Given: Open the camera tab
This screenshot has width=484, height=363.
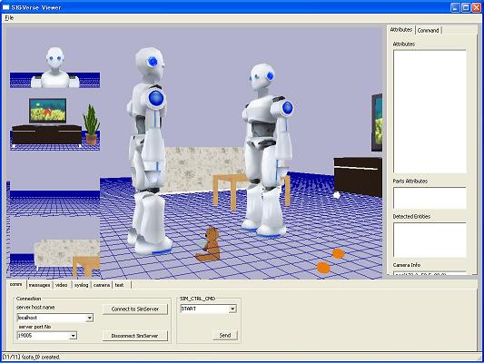Looking at the screenshot, I should (102, 285).
